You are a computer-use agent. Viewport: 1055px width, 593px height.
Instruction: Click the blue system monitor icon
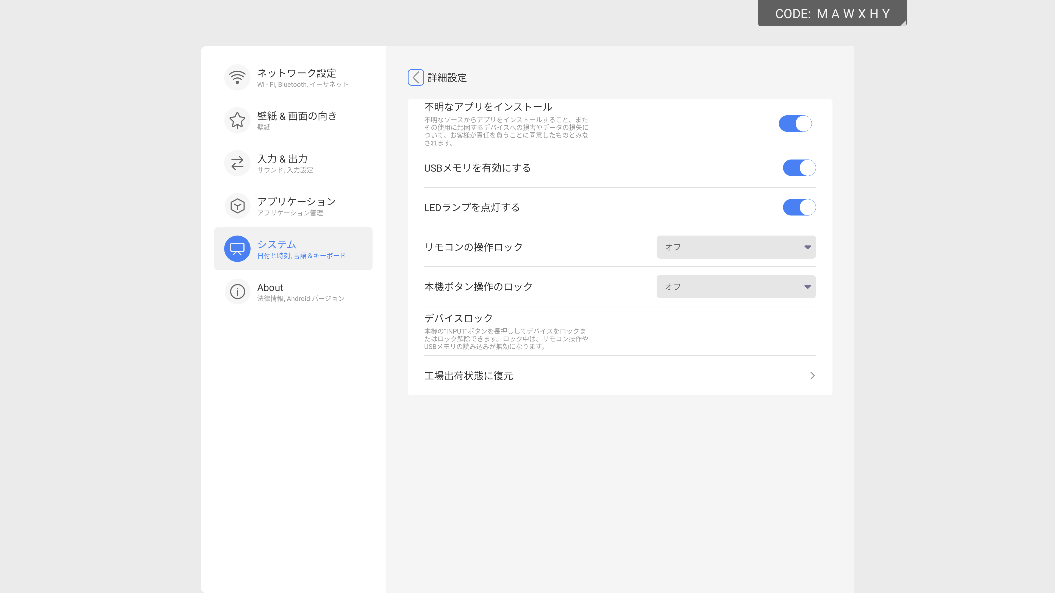pyautogui.click(x=237, y=248)
